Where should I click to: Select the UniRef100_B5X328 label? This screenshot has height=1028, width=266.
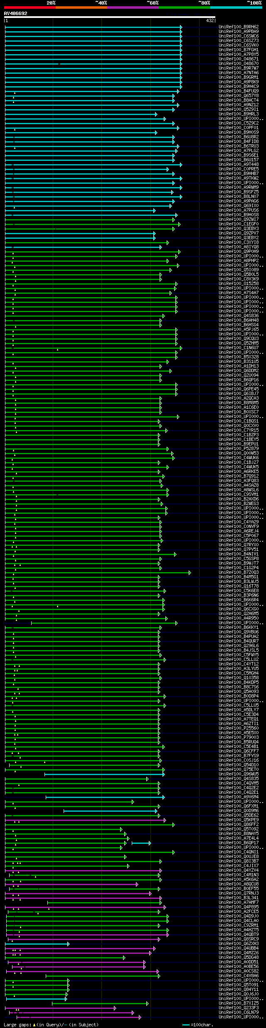pos(239,357)
